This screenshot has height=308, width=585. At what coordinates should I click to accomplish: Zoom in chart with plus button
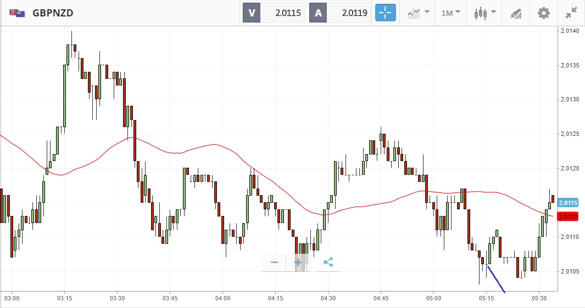[299, 263]
